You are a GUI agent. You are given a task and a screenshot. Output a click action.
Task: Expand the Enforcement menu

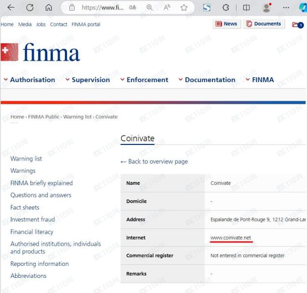144,80
